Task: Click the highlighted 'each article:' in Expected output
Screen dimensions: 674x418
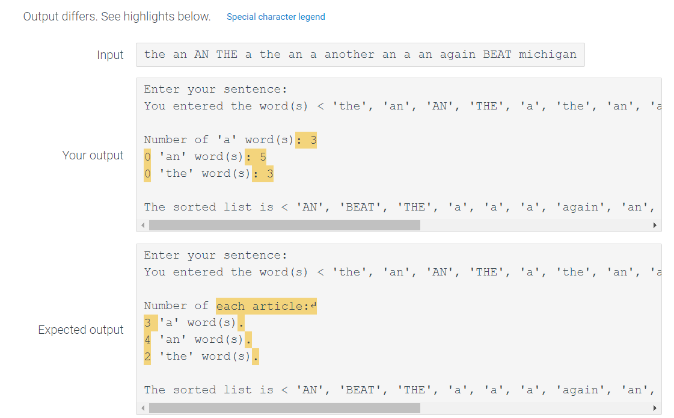Action: [x=265, y=306]
